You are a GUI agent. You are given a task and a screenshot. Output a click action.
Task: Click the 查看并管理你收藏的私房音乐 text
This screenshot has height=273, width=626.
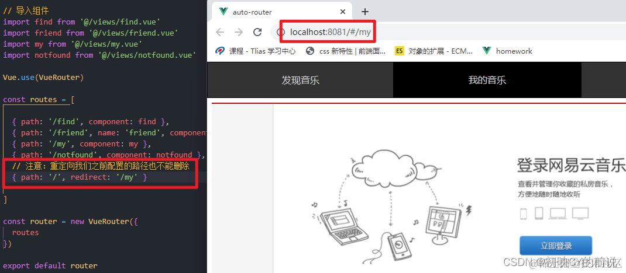click(x=565, y=184)
